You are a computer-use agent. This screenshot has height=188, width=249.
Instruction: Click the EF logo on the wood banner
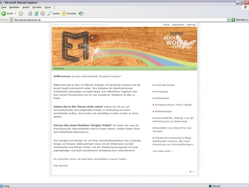[x=75, y=46]
